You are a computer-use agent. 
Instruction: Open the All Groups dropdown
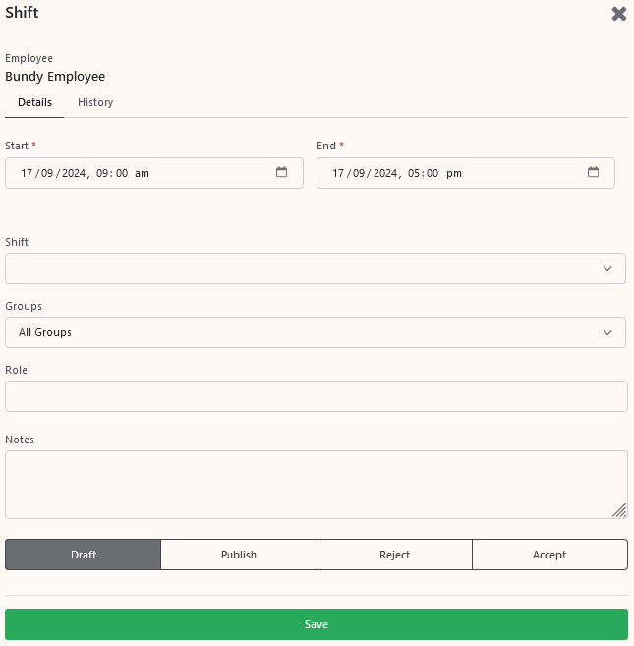tap(316, 332)
